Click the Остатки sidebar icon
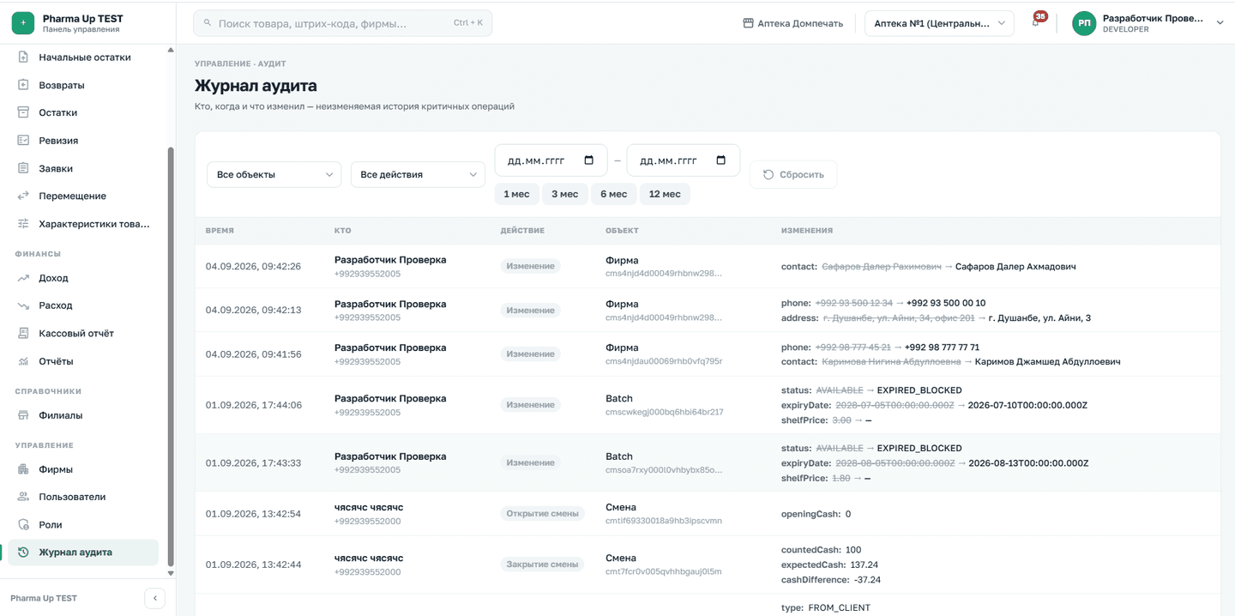The image size is (1235, 616). tap(23, 112)
